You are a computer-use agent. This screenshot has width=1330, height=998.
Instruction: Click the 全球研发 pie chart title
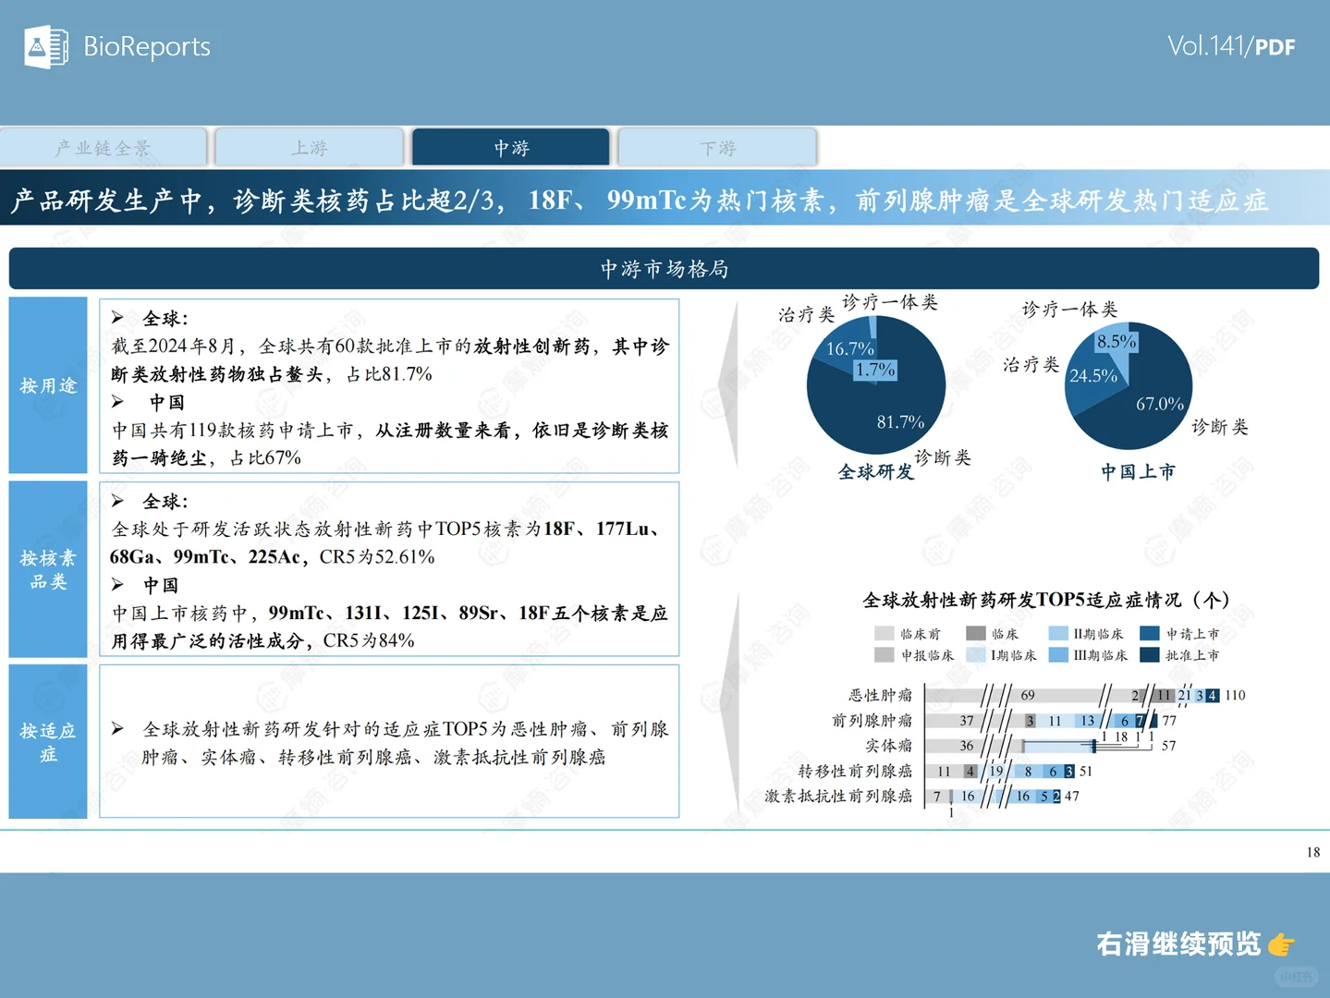[876, 472]
